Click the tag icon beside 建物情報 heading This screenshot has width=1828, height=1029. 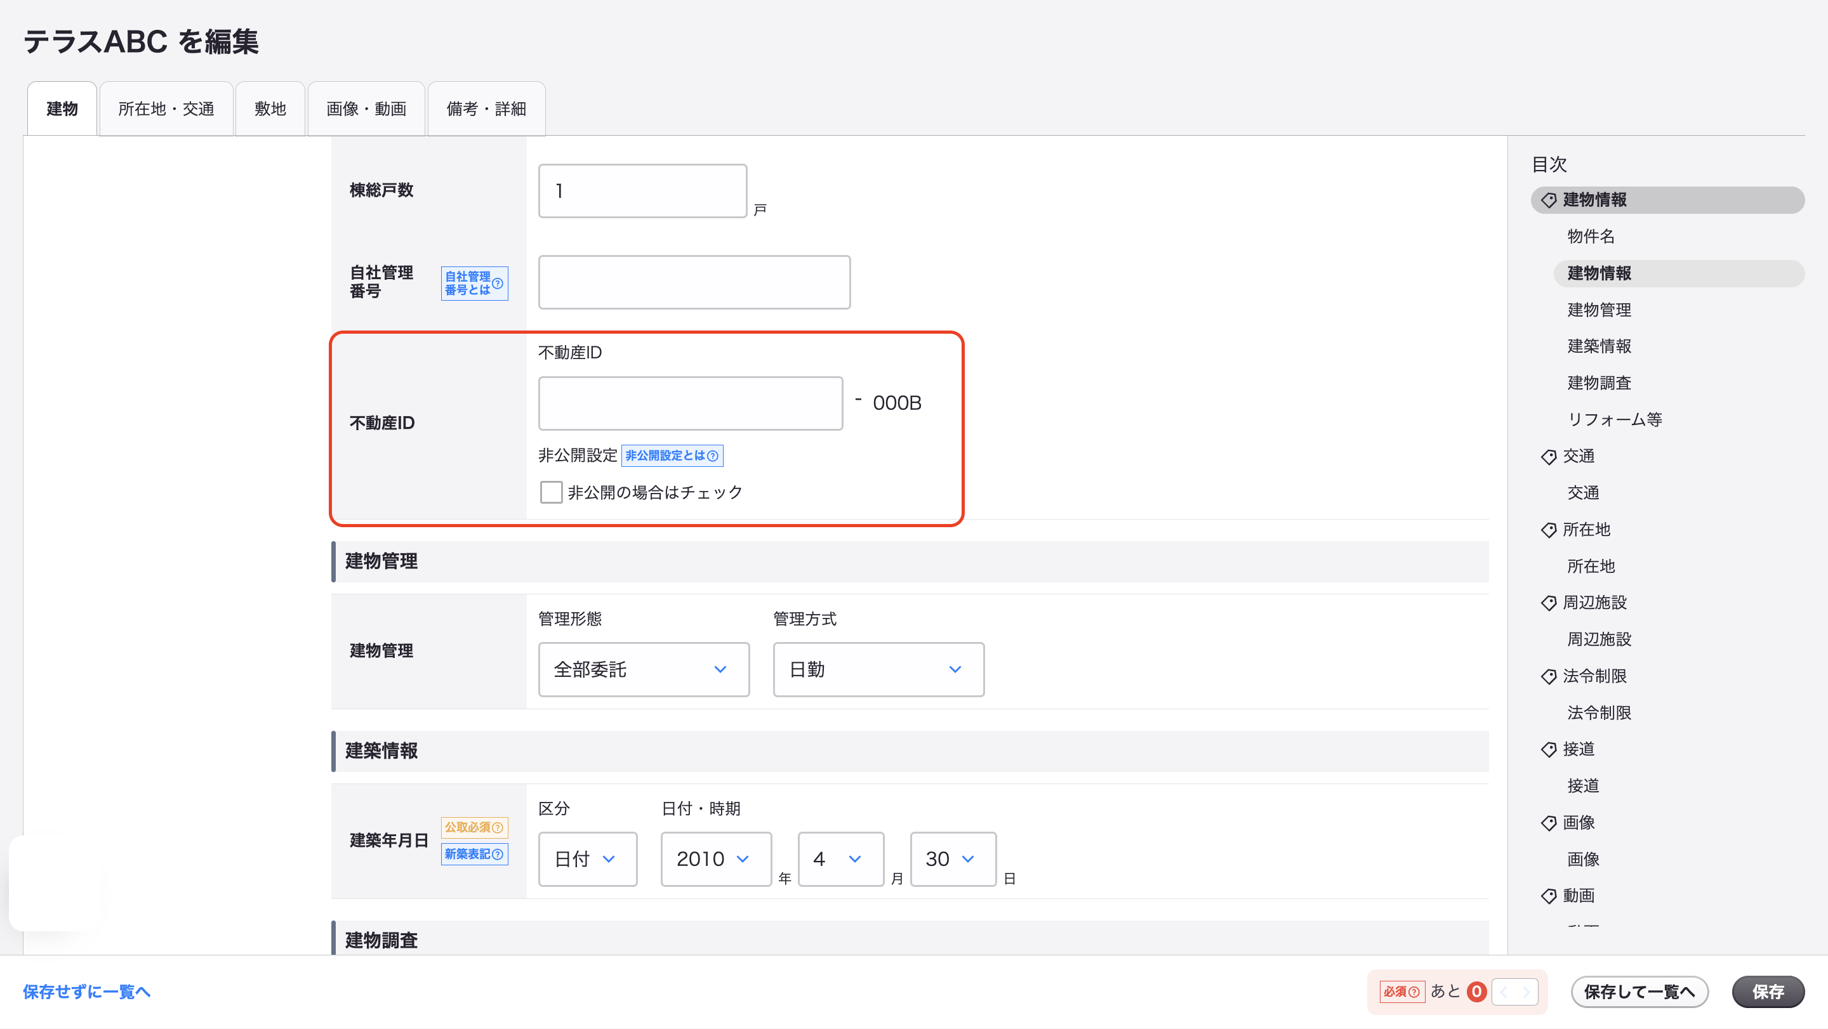(x=1549, y=200)
